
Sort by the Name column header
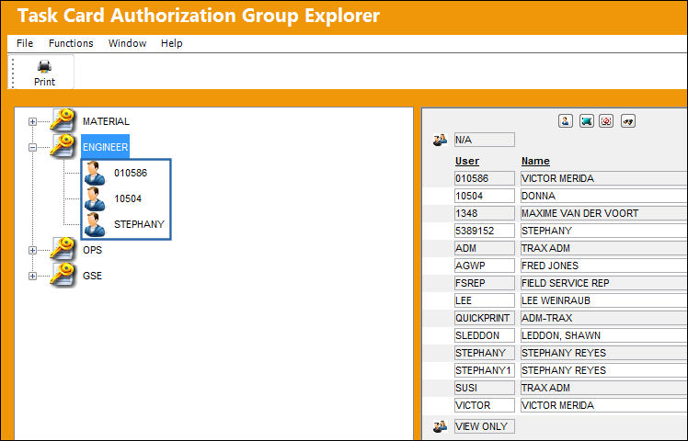tap(535, 161)
